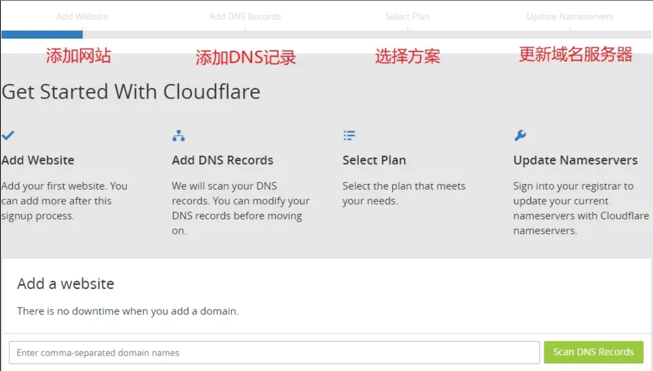This screenshot has height=371, width=653.
Task: Click the bold Select Plan heading
Action: coord(374,160)
